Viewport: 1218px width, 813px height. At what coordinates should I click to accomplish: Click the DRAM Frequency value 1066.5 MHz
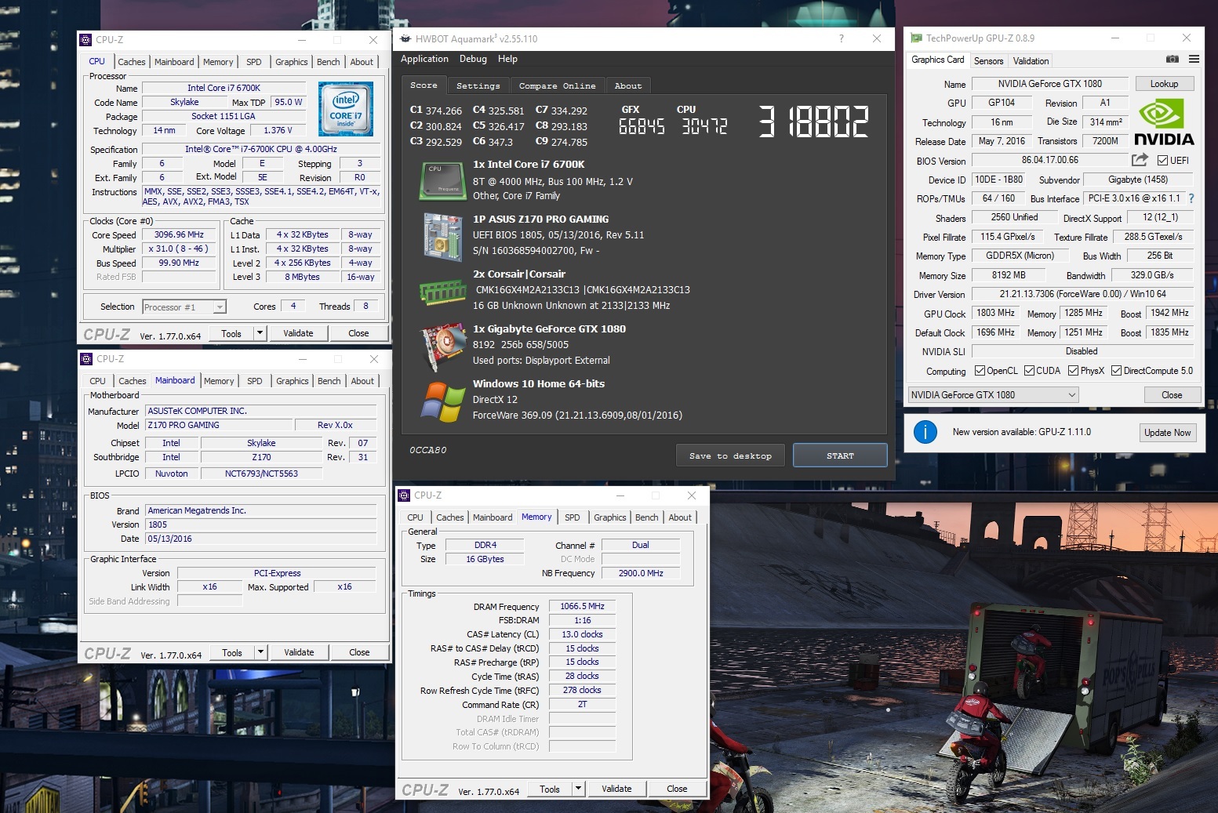582,606
